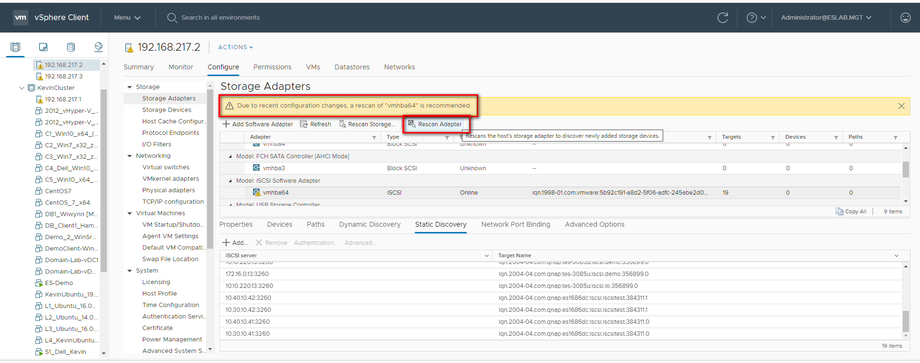Click Add Software Adapter
Image resolution: width=920 pixels, height=363 pixels.
(258, 124)
